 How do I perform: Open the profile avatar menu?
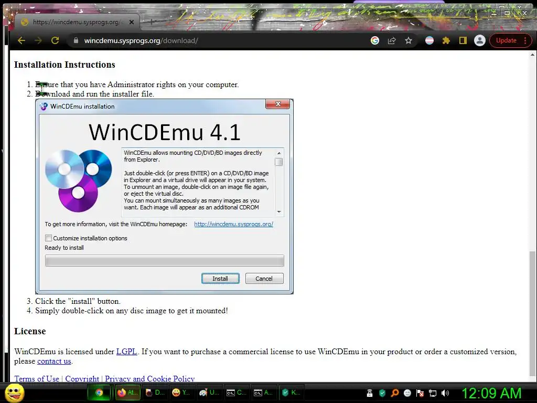pos(479,40)
